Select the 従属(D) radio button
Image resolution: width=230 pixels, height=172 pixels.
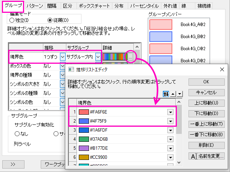[50, 20]
